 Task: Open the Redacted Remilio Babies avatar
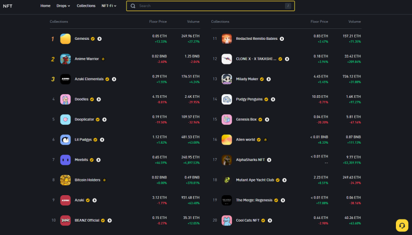click(227, 39)
